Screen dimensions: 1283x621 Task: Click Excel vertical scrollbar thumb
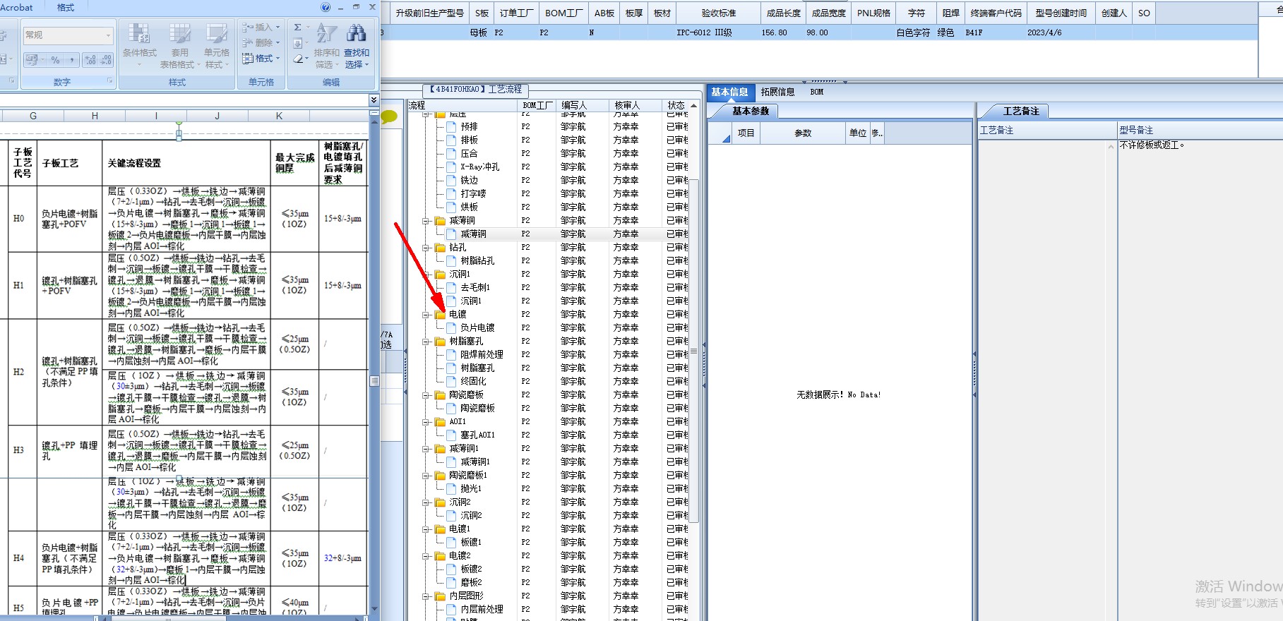[374, 381]
